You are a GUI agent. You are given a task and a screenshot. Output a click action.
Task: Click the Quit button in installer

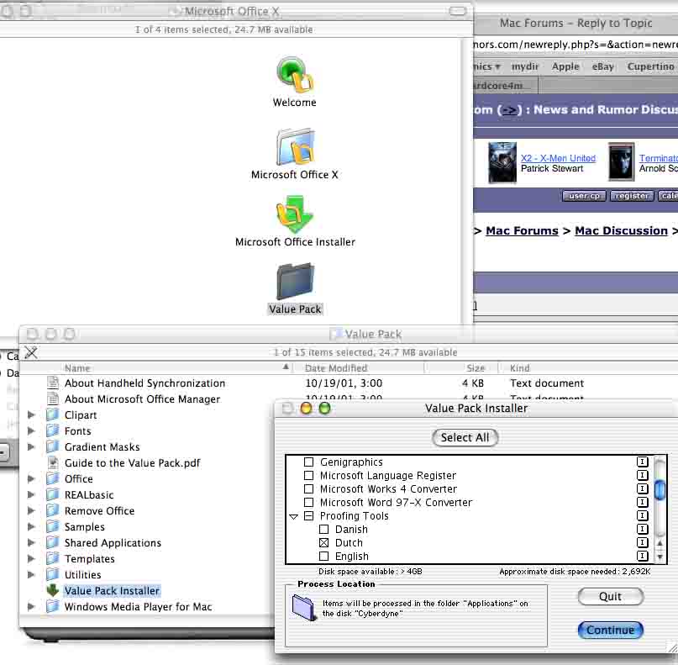coord(610,597)
